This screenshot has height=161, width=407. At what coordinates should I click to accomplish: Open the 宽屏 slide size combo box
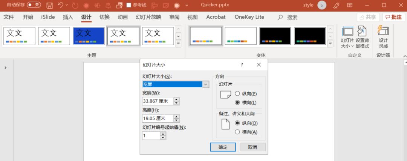click(176, 84)
